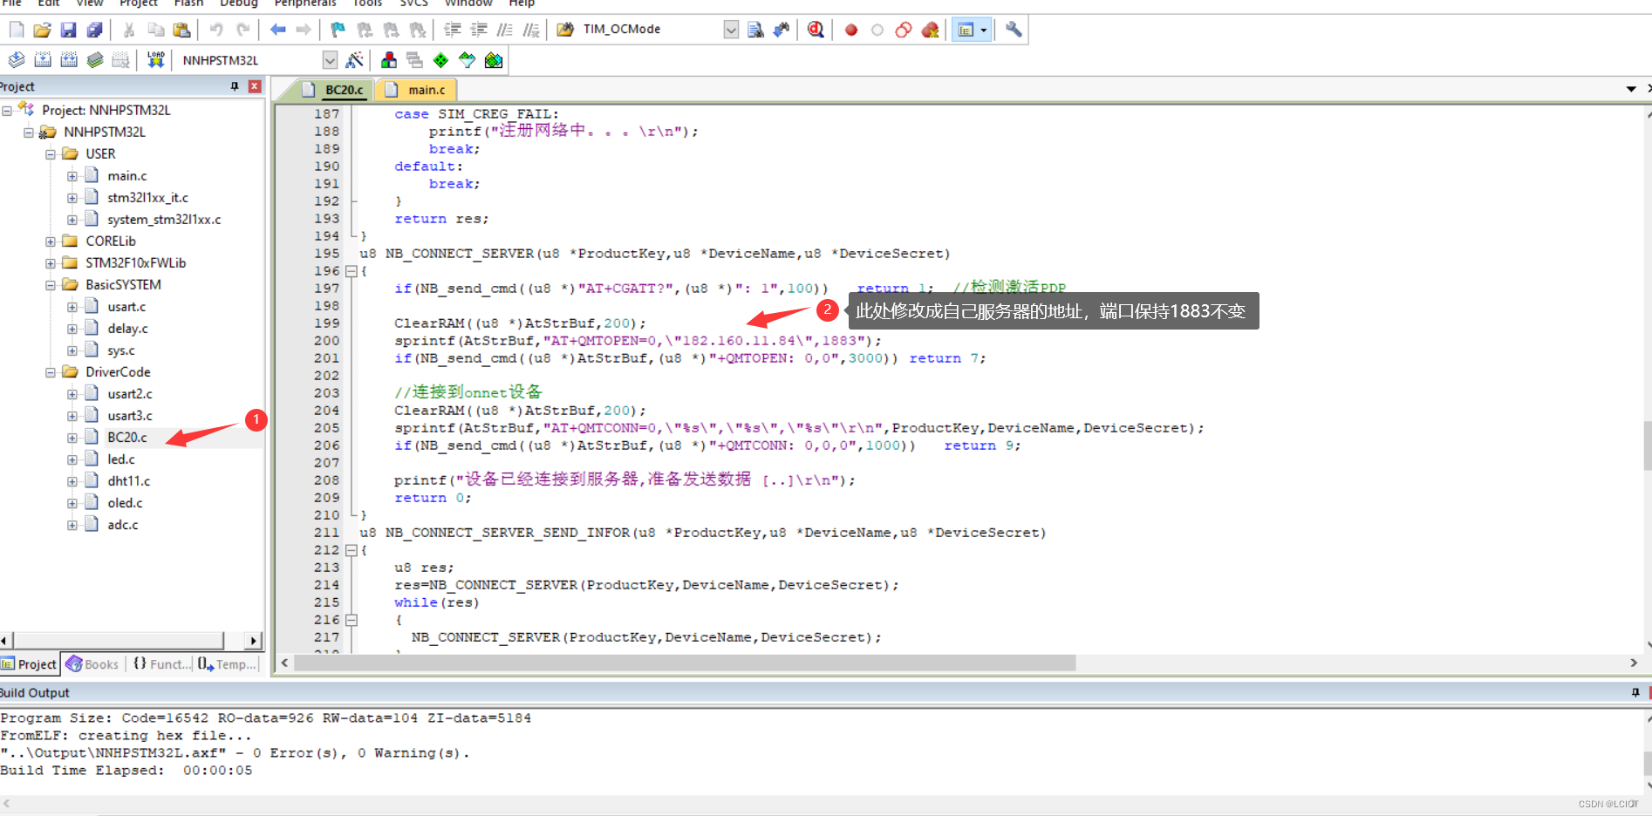Open the Peripherals menu
Image resolution: width=1652 pixels, height=816 pixels.
(x=305, y=3)
